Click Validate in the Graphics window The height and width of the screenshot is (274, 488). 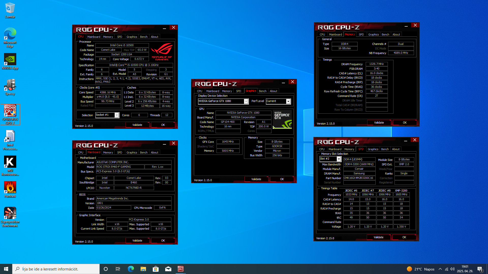256,179
